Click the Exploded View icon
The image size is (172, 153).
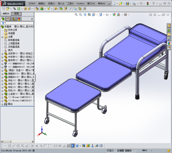coord(65,9)
